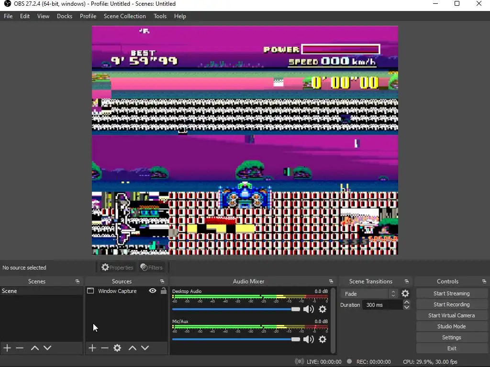The image size is (490, 367).
Task: Open Fade transition properties gear
Action: [405, 293]
